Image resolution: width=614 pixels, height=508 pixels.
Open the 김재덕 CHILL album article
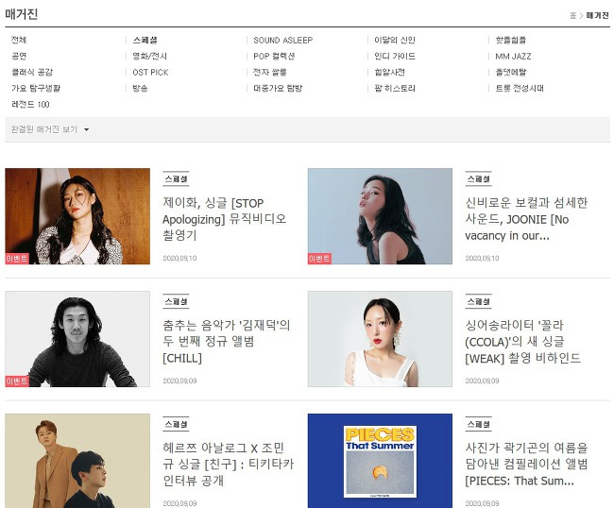[x=227, y=342]
